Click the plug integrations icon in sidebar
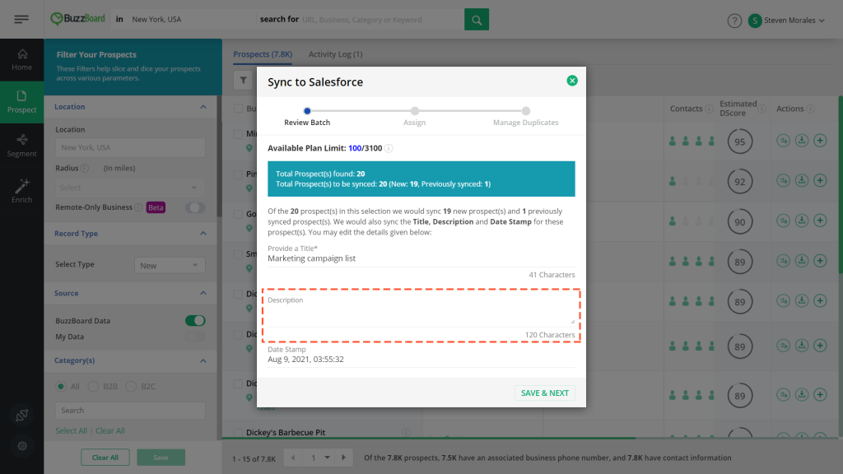Viewport: 843px width, 474px height. 22,415
